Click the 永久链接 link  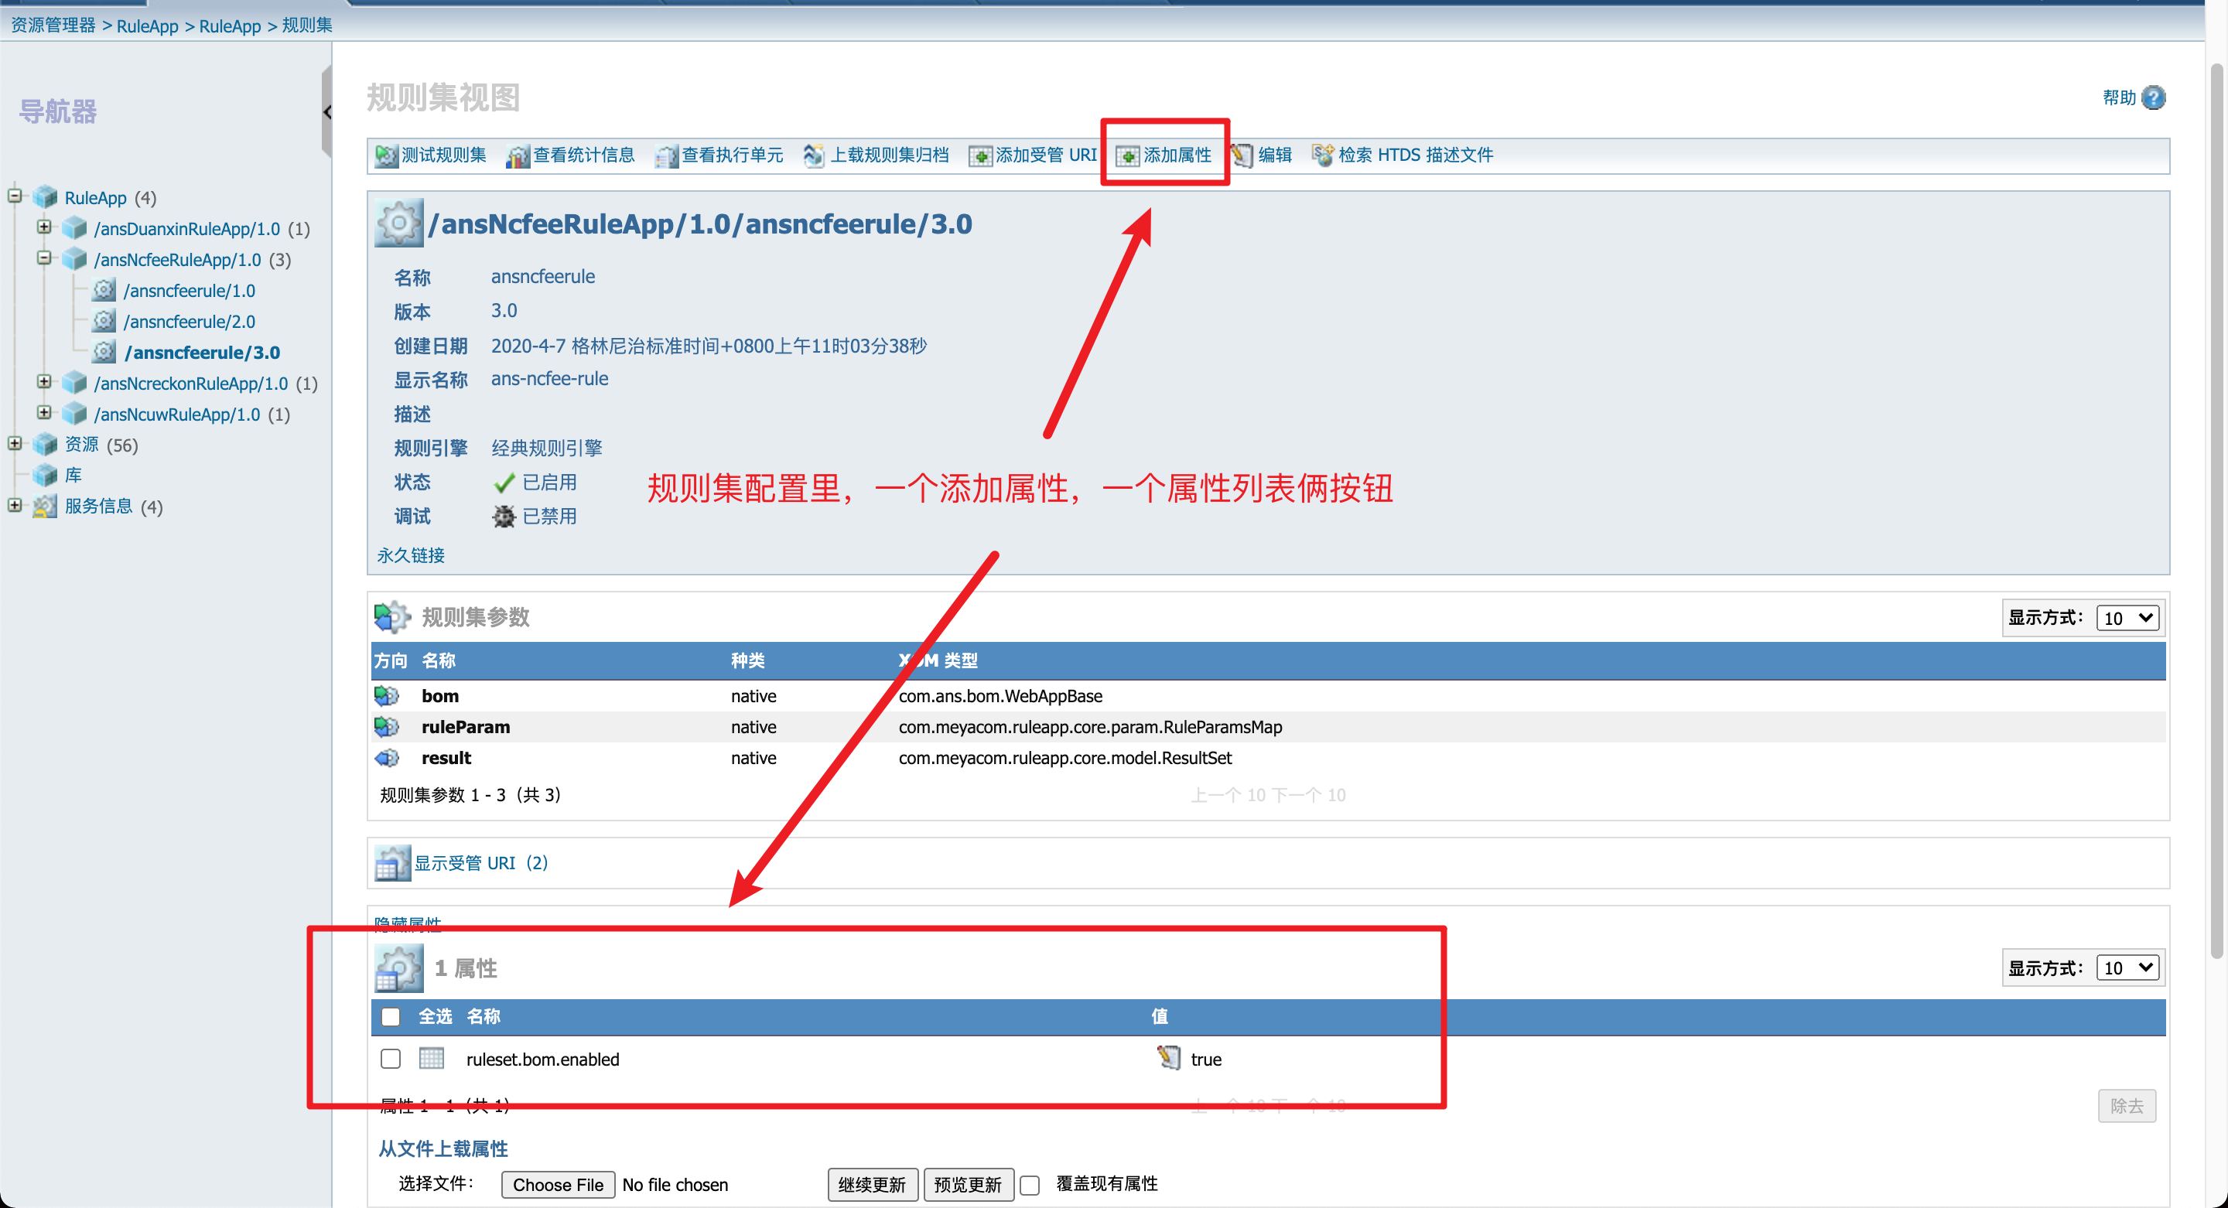tap(411, 555)
